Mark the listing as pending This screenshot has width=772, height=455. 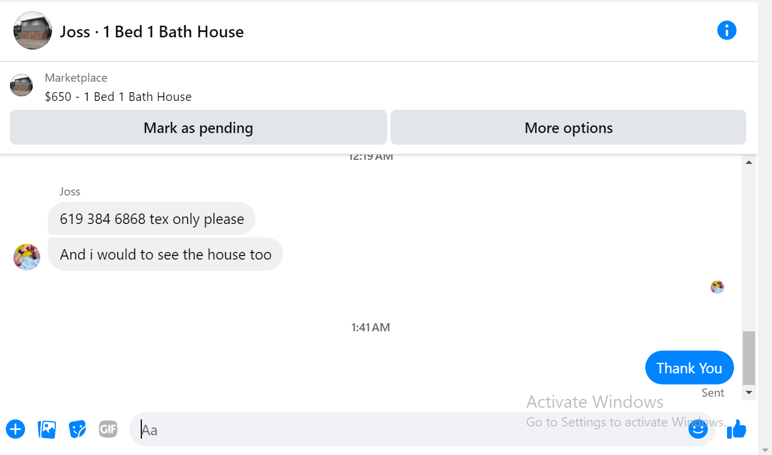[x=199, y=127]
